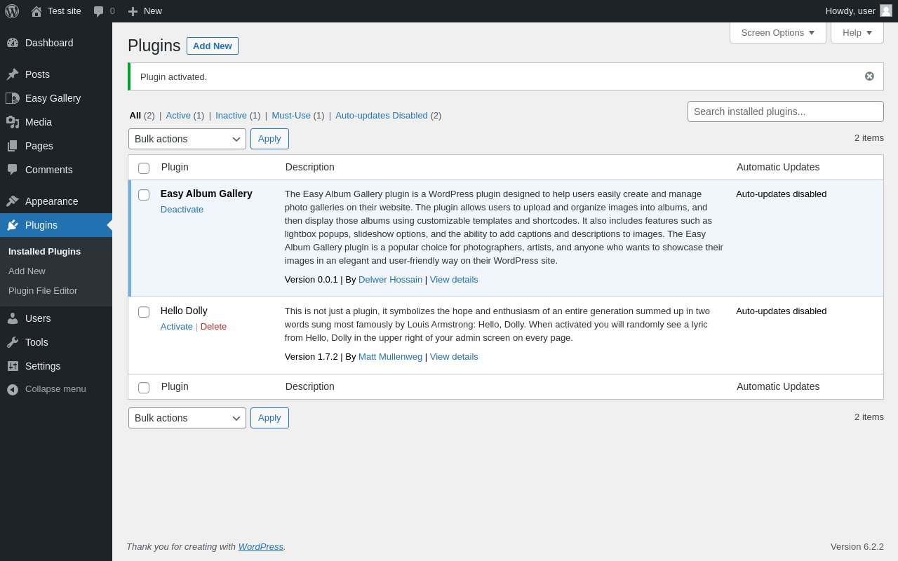Expand the Screen Options panel

coord(778,32)
